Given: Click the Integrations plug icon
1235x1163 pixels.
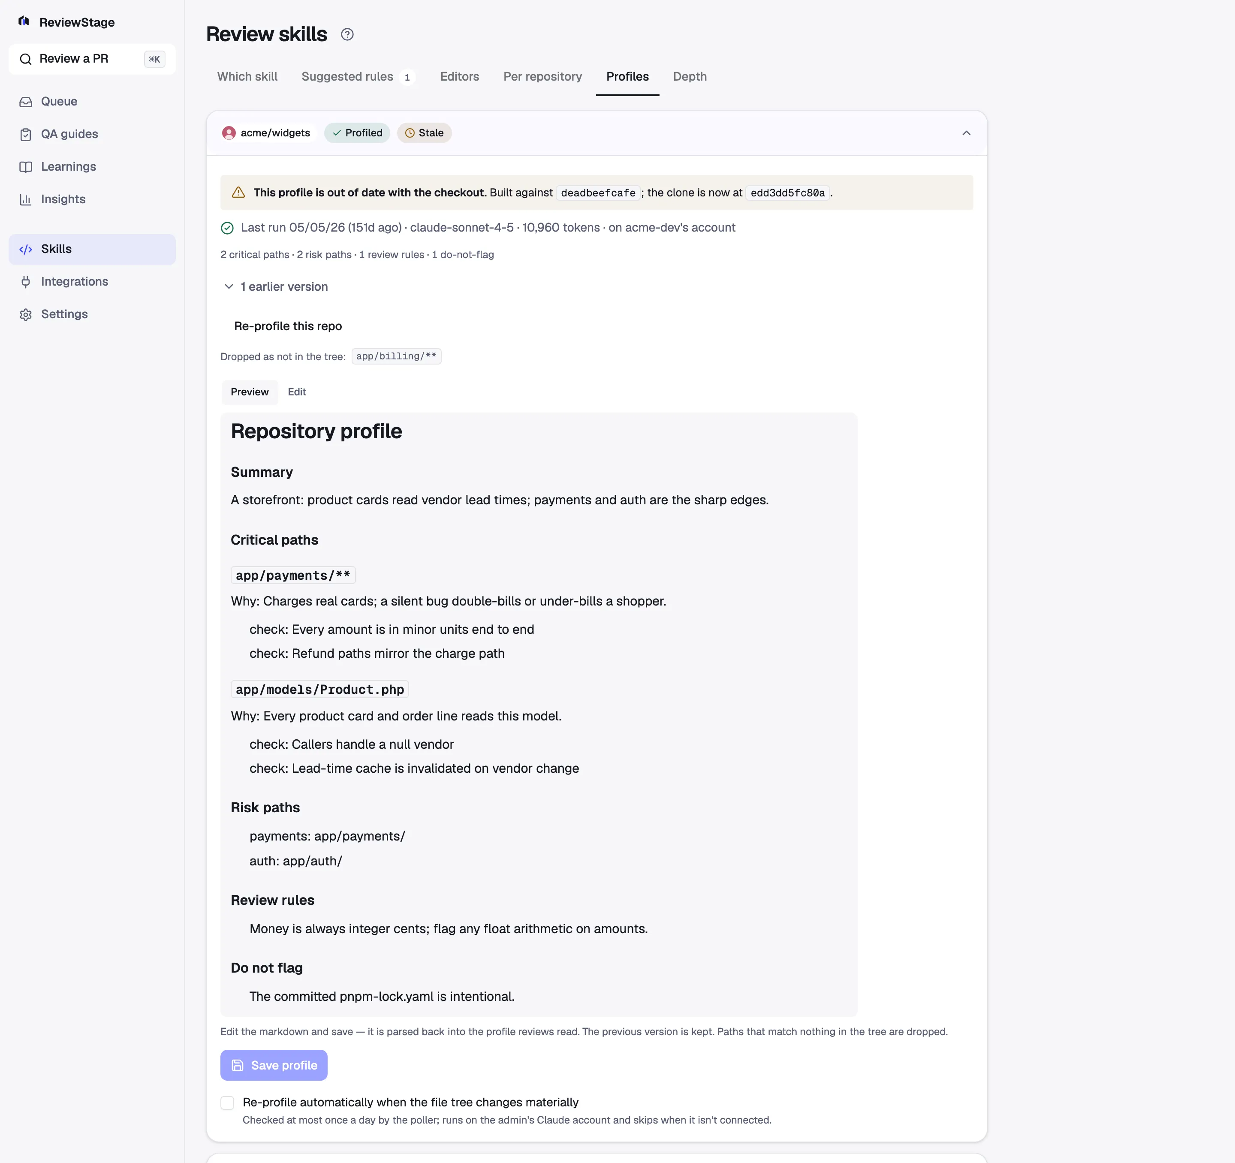Looking at the screenshot, I should 25,282.
